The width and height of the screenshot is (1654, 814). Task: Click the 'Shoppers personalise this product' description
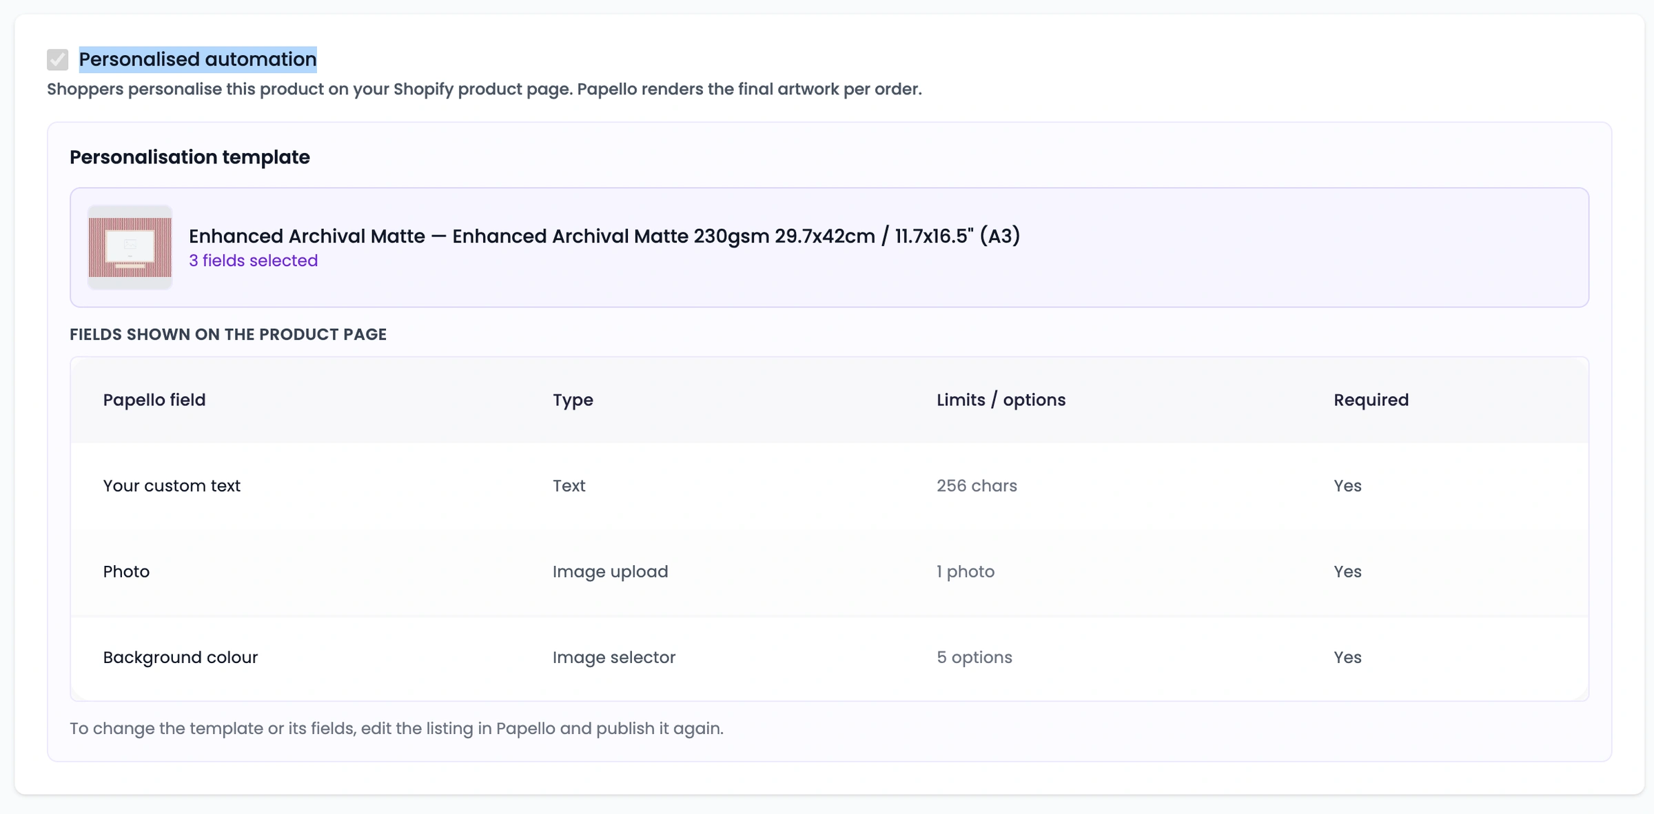pyautogui.click(x=484, y=90)
